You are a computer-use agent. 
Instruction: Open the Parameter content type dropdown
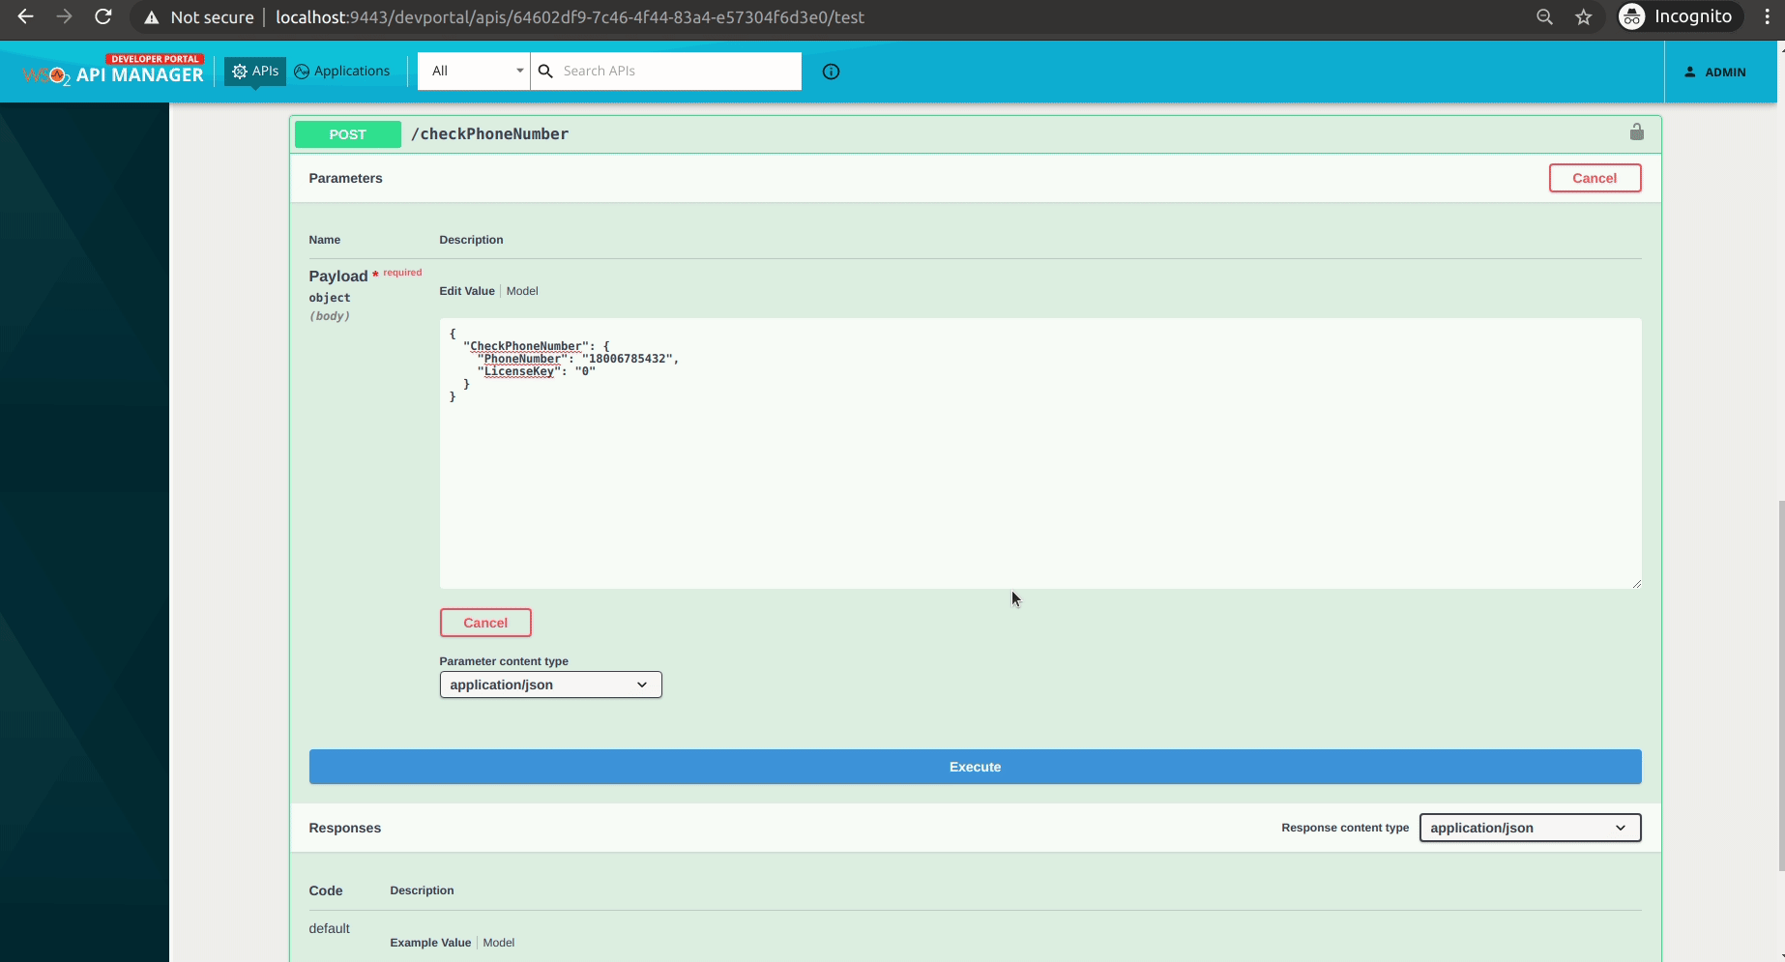click(x=549, y=685)
